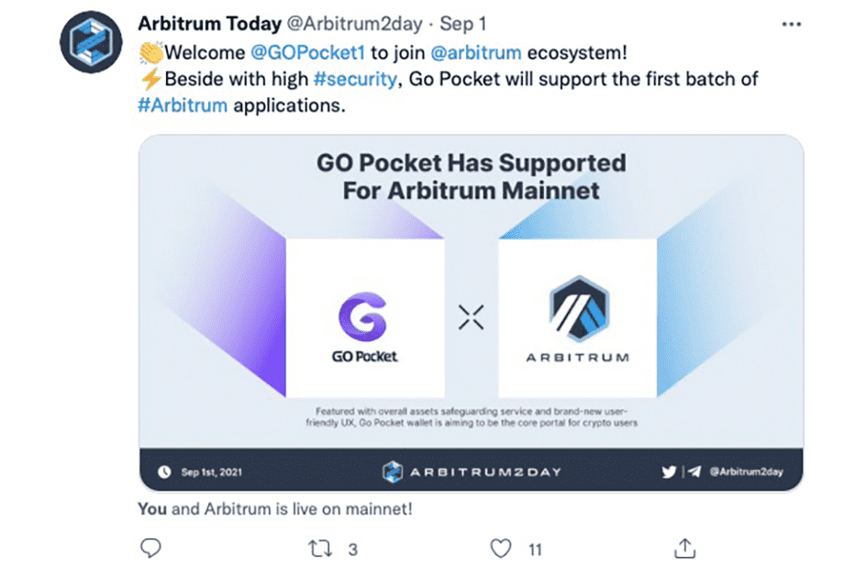Viewport: 867px width, 578px height.
Task: Click the Telegram icon in image footer
Action: pyautogui.click(x=694, y=471)
